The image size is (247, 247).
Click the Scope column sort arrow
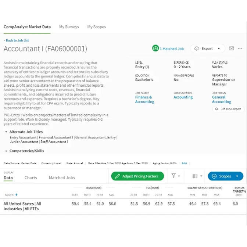tap(17, 195)
